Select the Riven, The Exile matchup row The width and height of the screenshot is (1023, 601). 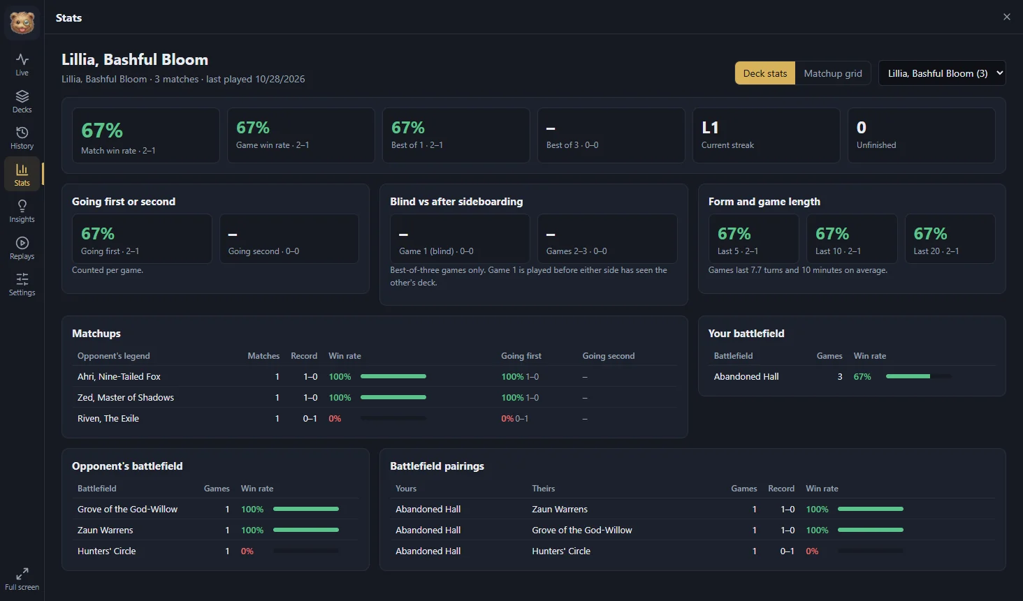pyautogui.click(x=375, y=418)
